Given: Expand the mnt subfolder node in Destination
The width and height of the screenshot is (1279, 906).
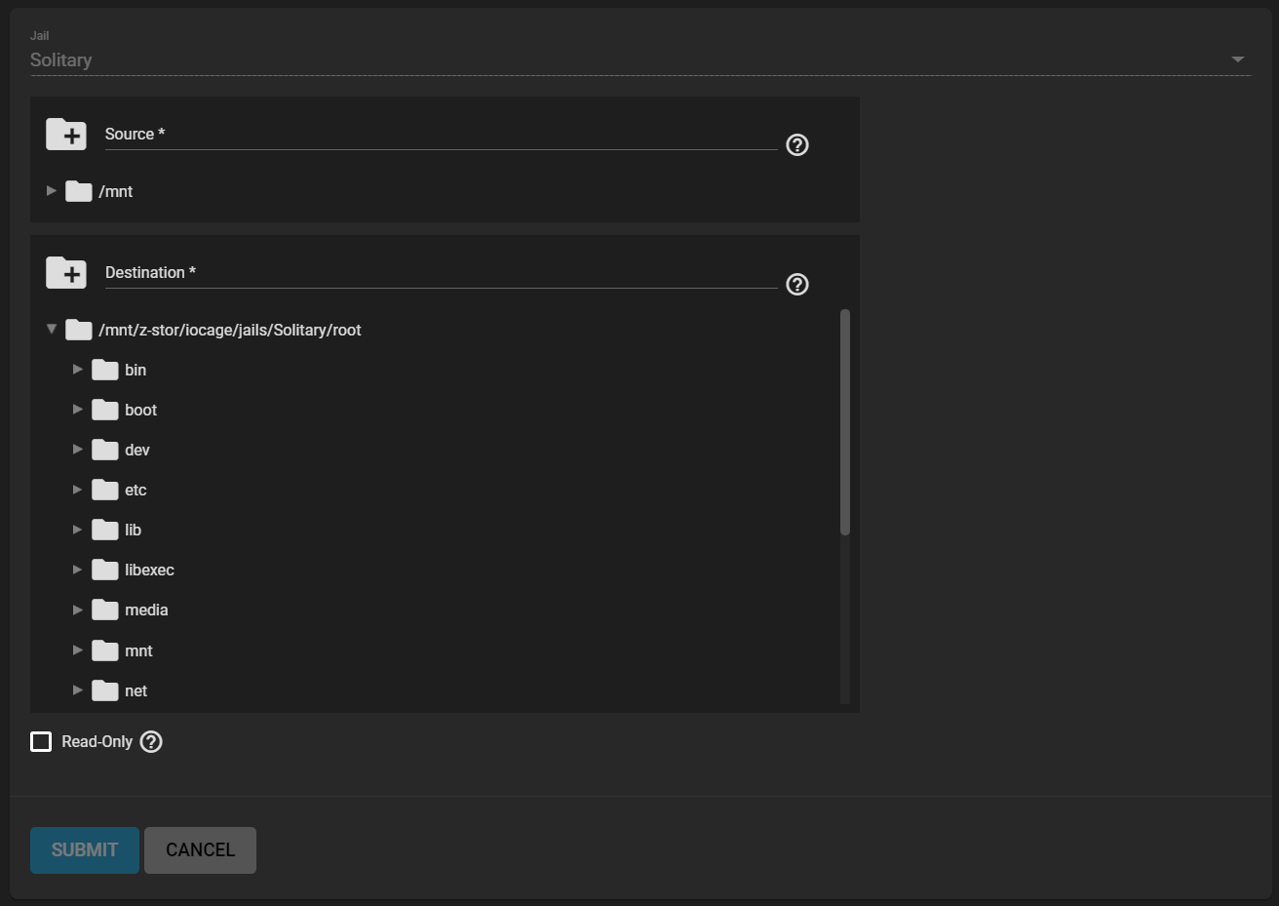Looking at the screenshot, I should click(78, 650).
